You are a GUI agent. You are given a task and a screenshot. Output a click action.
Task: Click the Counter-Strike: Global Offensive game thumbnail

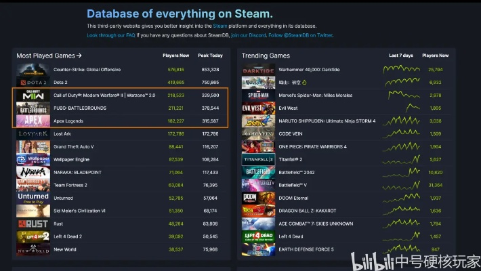pos(33,69)
